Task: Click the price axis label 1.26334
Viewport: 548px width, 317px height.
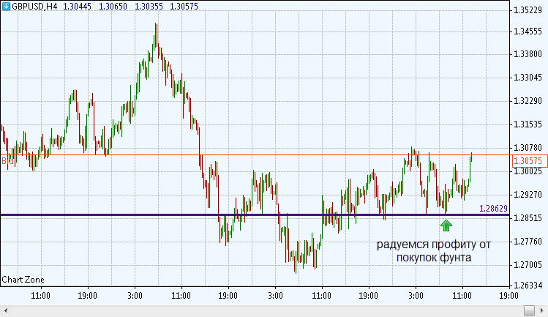Action: point(528,286)
